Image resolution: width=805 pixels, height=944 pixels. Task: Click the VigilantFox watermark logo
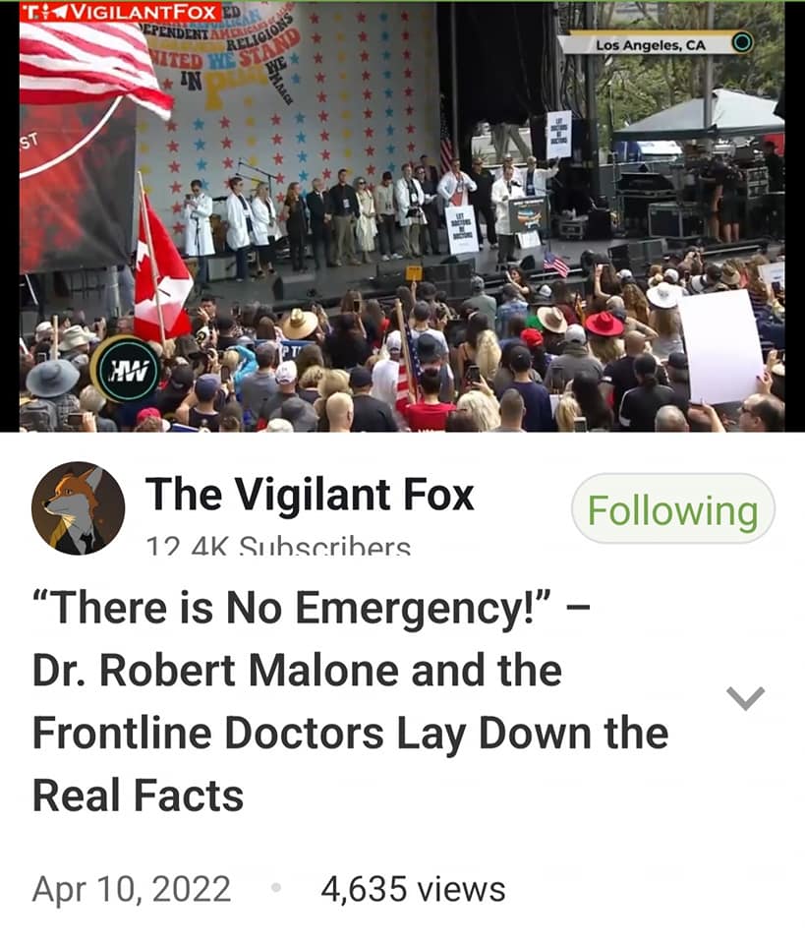coord(120,12)
